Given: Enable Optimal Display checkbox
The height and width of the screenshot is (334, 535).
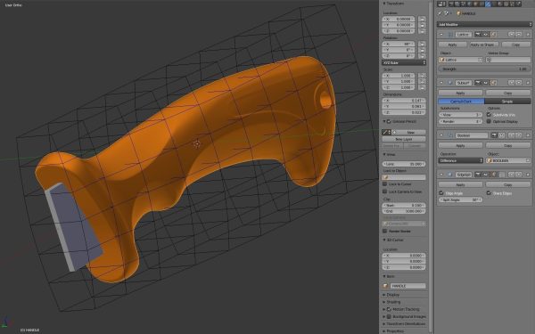Looking at the screenshot, I should 489,121.
